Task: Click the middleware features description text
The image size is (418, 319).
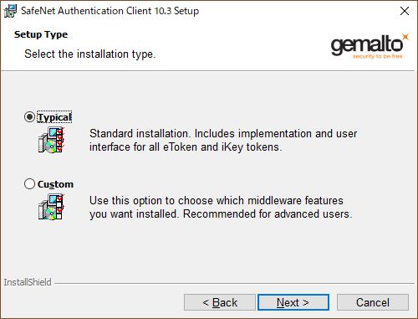Action: point(221,207)
